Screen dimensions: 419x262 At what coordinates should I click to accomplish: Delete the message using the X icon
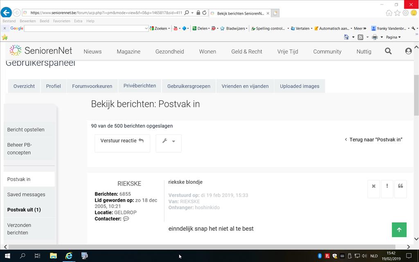pos(373,189)
